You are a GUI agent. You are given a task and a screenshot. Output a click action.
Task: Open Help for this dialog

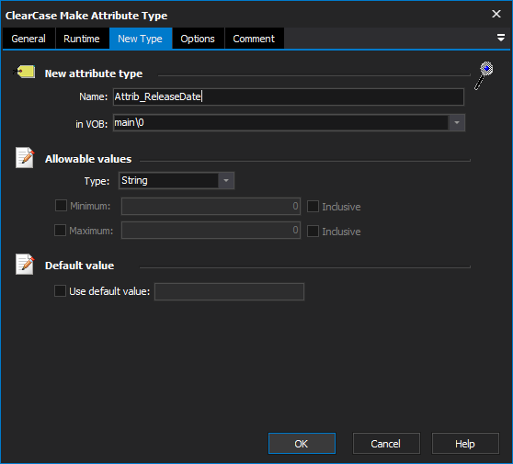(465, 444)
